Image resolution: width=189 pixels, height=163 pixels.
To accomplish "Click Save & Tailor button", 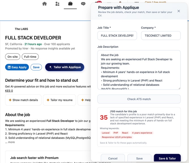I will (167, 158).
